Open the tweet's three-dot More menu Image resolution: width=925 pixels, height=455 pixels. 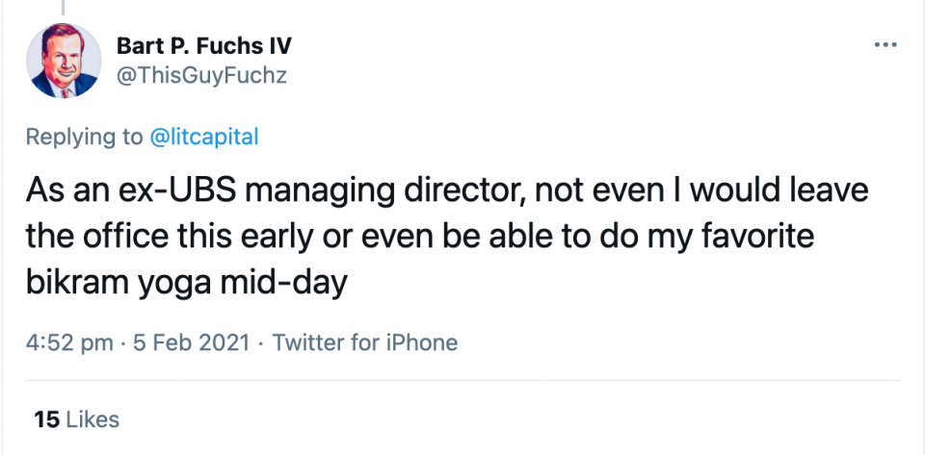click(x=884, y=44)
